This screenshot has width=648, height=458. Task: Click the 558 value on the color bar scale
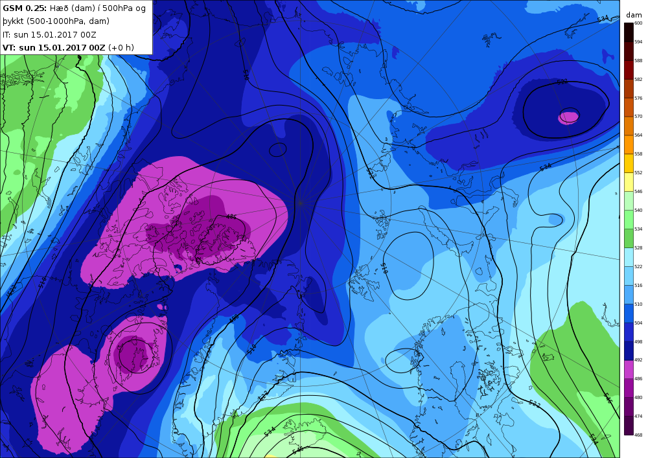click(x=638, y=154)
